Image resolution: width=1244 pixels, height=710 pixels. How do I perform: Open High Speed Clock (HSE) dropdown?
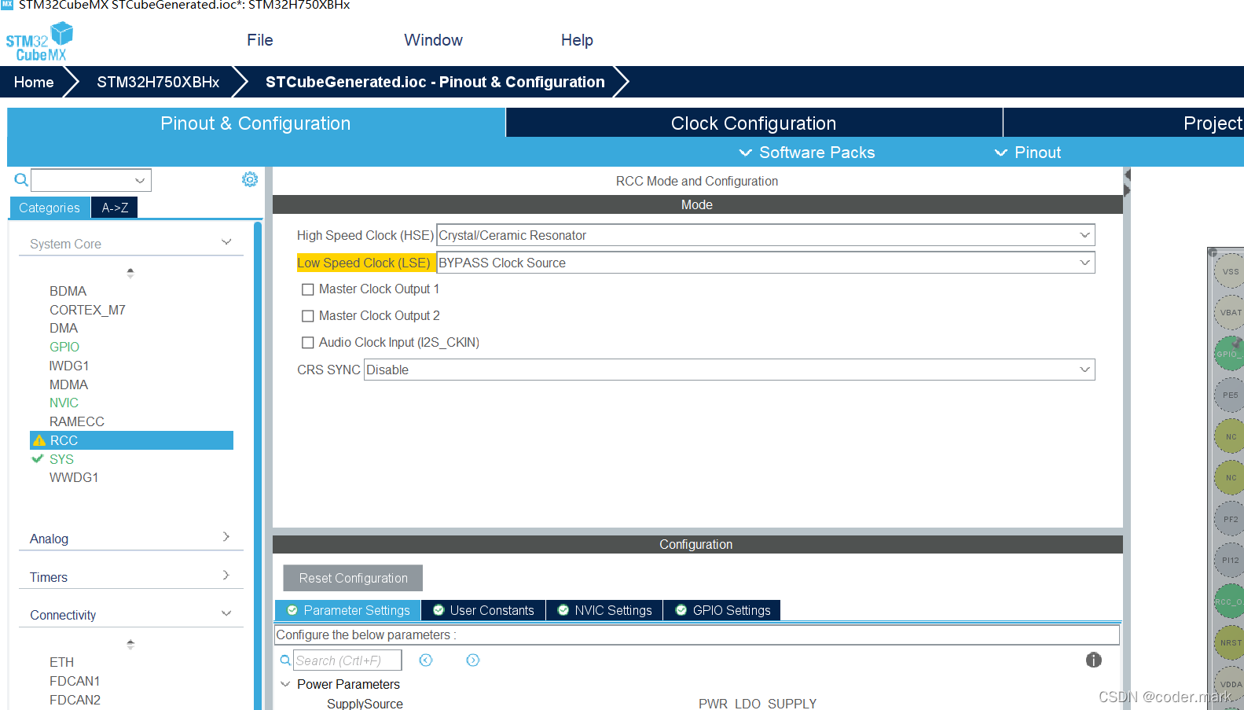pyautogui.click(x=765, y=235)
